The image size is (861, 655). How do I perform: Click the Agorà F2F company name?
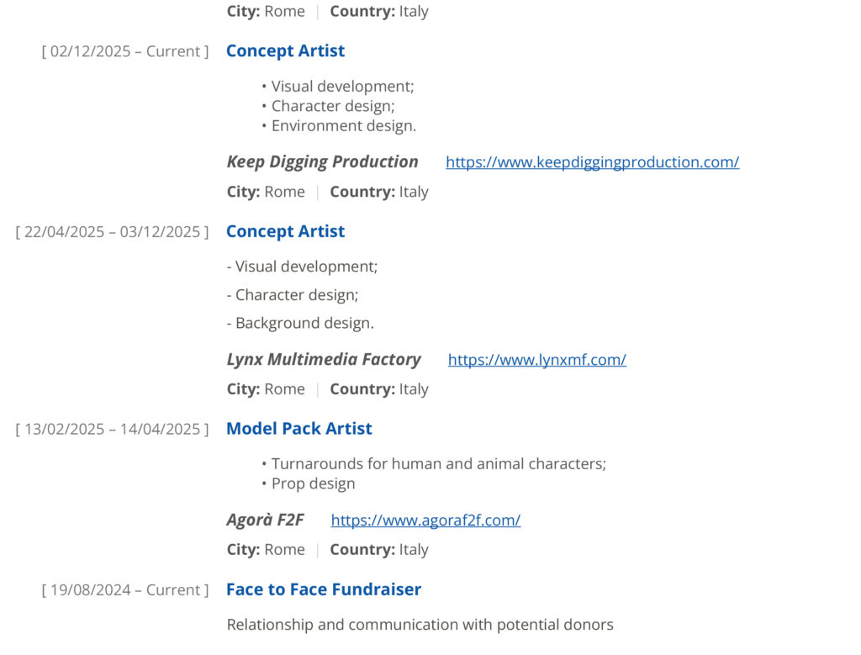(x=265, y=520)
